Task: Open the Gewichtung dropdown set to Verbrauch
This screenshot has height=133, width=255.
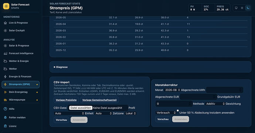Action: [166, 113]
